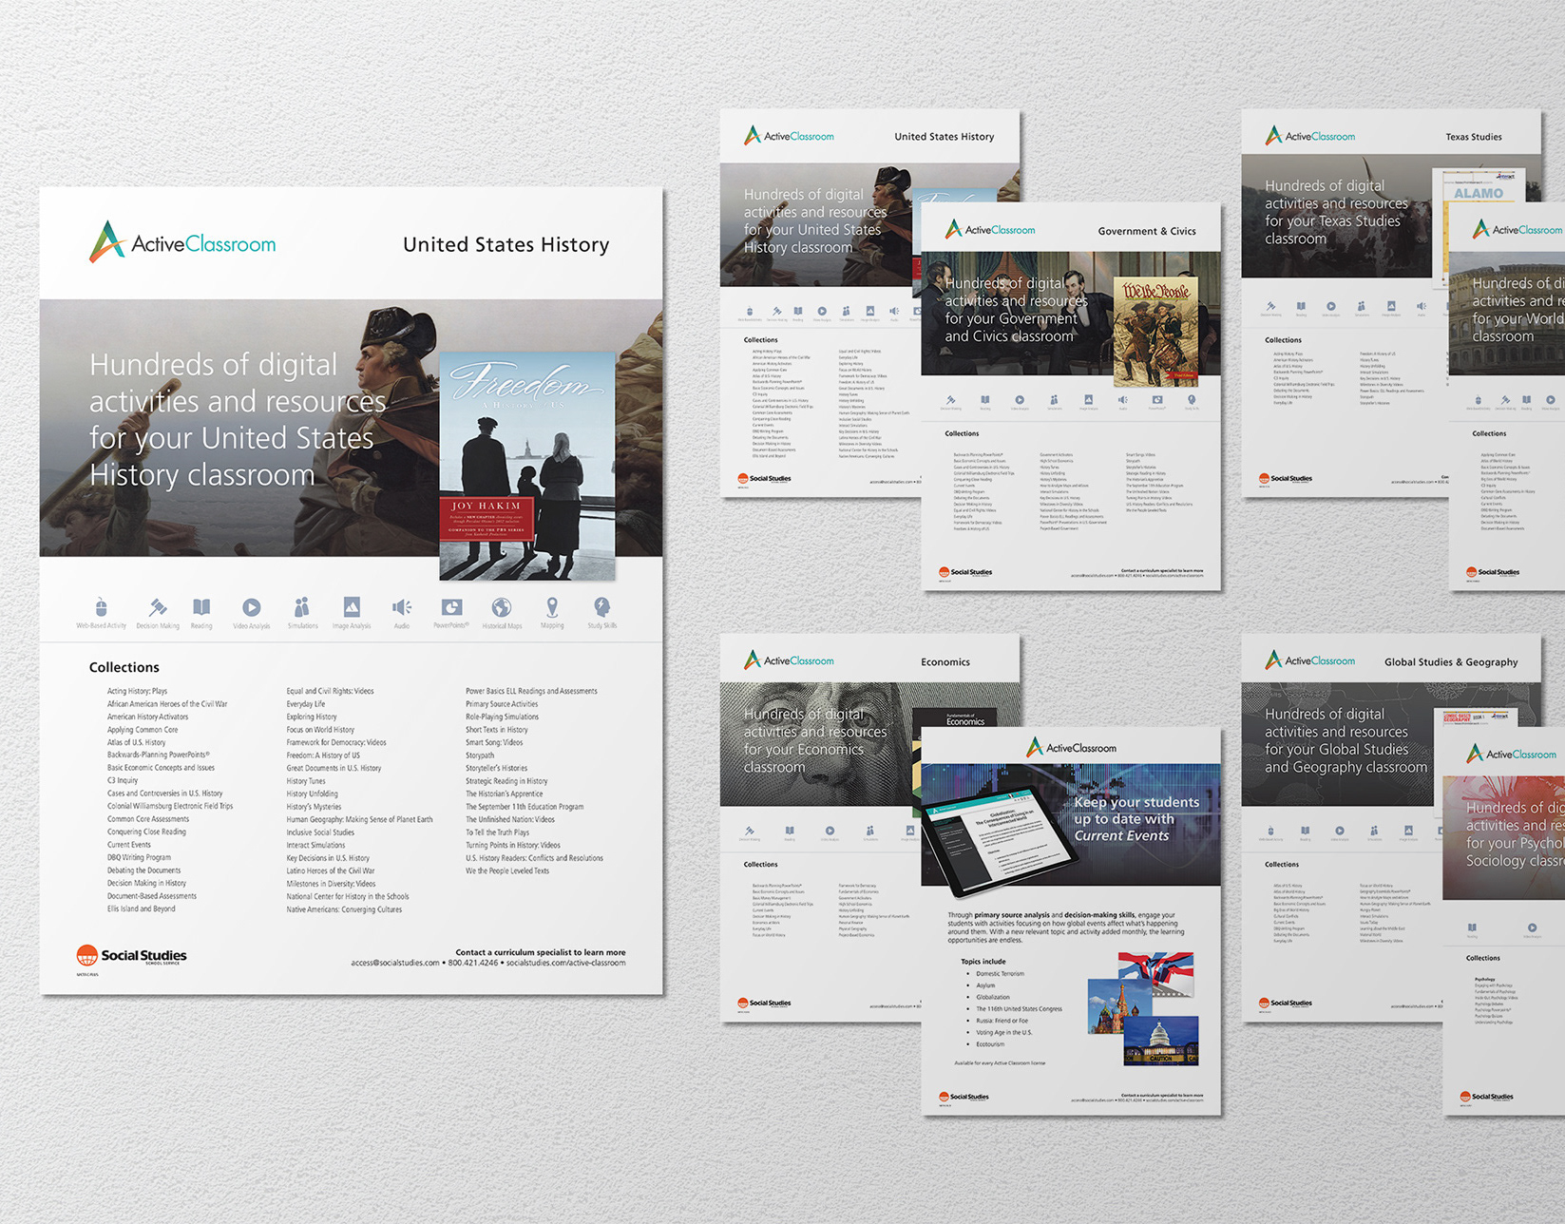Click Audio speaker icon on Government & Civics flyer
Image resolution: width=1565 pixels, height=1224 pixels.
coord(1122,400)
